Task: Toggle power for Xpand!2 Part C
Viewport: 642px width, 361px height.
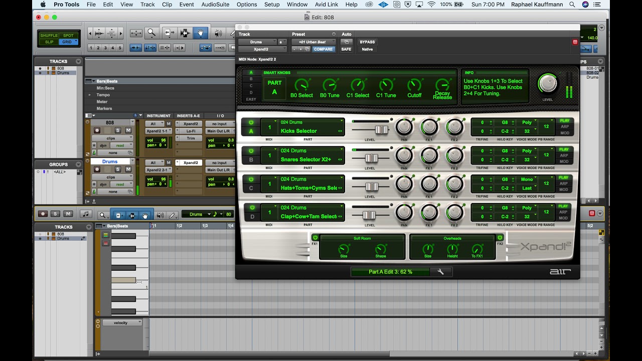Action: pos(251,179)
